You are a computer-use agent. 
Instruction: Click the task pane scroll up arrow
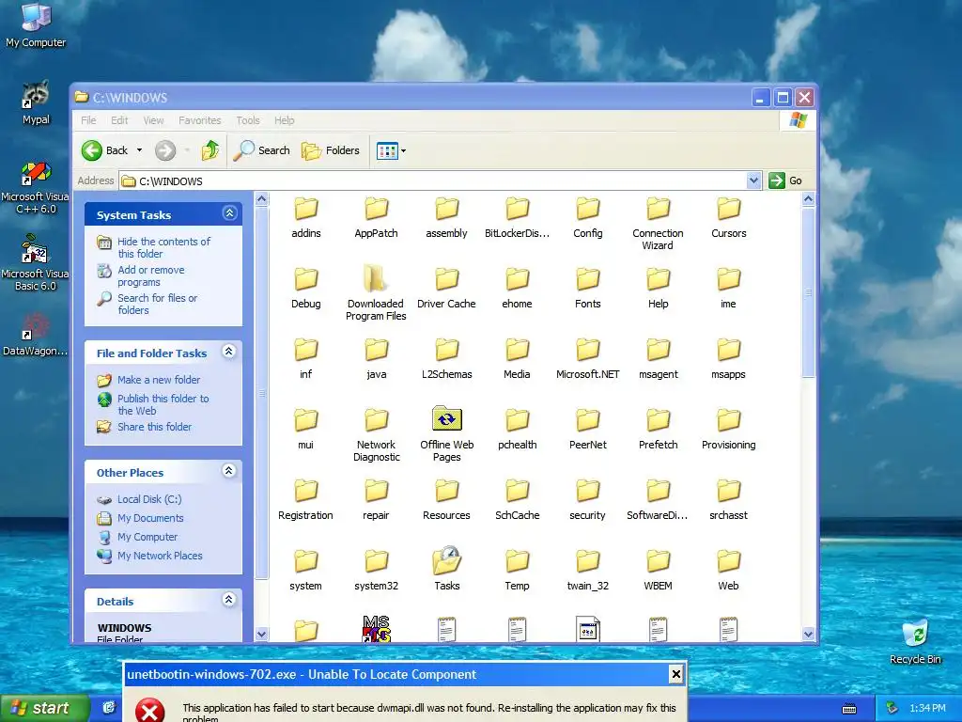(261, 199)
